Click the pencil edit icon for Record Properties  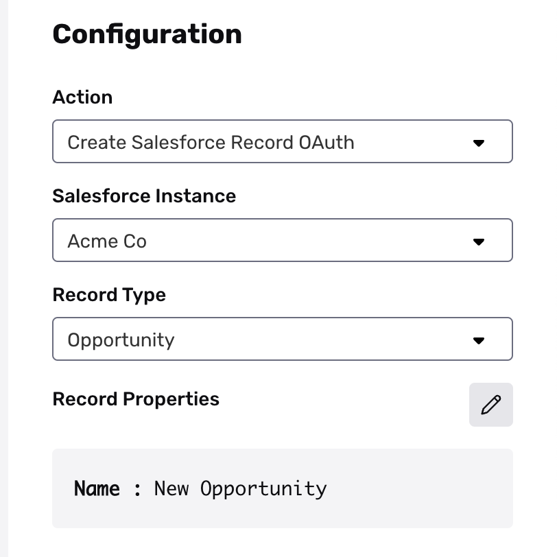[490, 405]
